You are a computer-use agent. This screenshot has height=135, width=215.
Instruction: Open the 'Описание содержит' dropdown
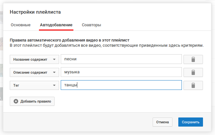(34, 72)
